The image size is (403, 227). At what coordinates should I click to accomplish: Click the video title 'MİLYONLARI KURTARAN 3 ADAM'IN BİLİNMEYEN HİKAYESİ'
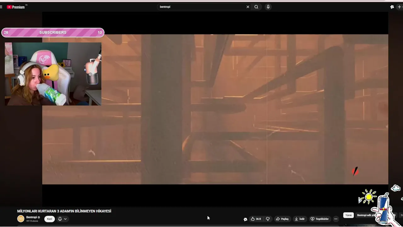(64, 211)
